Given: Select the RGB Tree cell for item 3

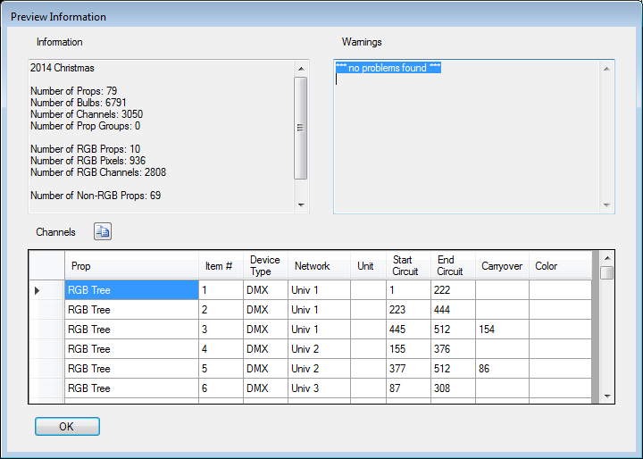Looking at the screenshot, I should point(131,330).
